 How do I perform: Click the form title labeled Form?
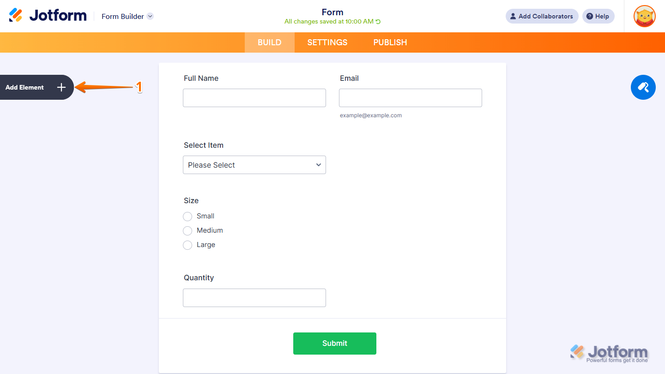[x=332, y=12]
